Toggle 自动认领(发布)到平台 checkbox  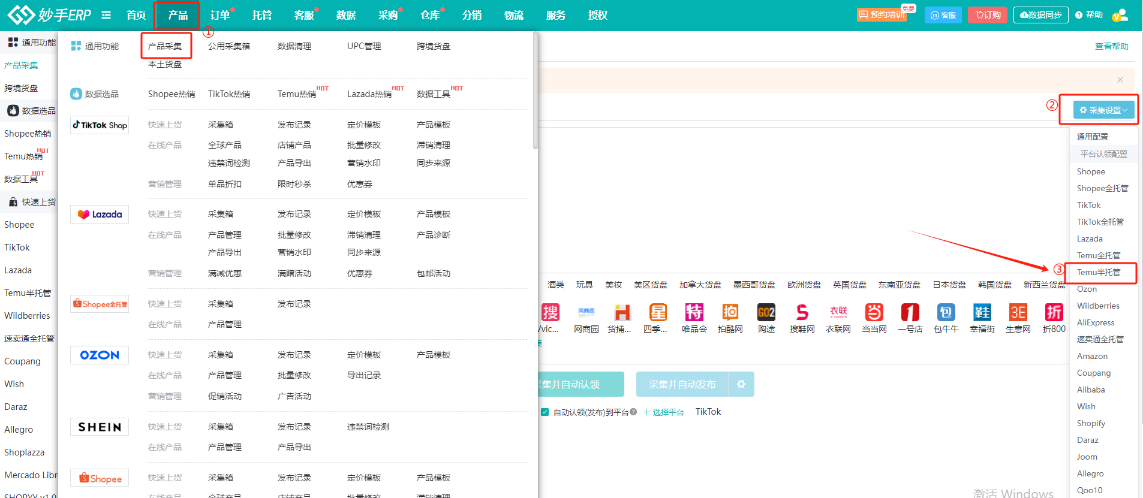(x=545, y=412)
